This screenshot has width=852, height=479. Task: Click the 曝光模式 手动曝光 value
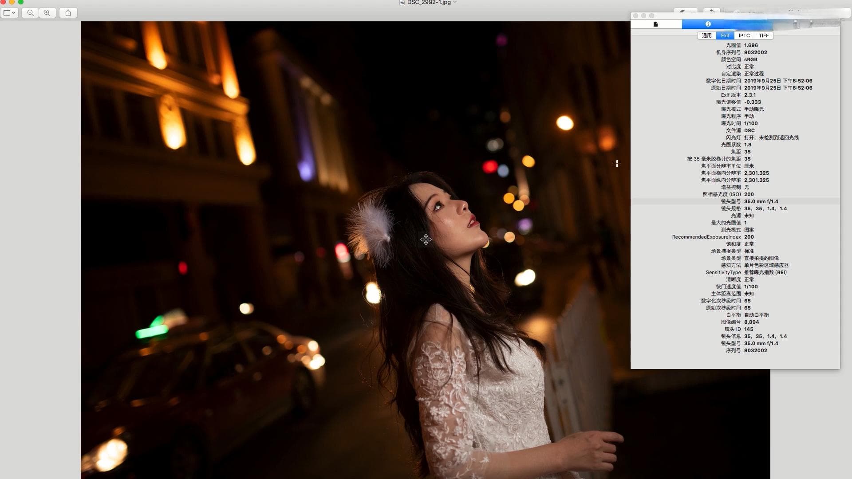pos(754,109)
